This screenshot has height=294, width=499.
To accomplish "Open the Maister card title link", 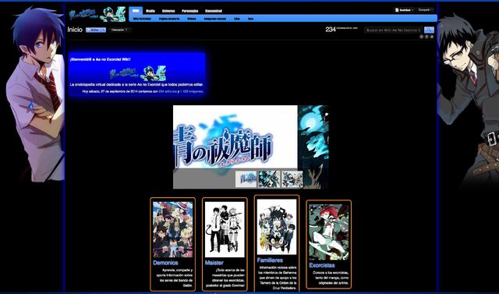I will coord(214,263).
